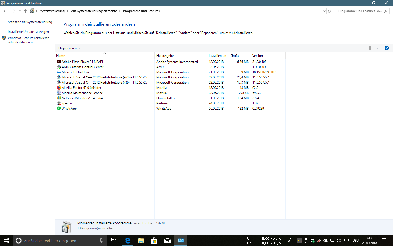
Task: Expand the chevron after Alle Systemsteuerungselemente
Action: click(x=120, y=11)
